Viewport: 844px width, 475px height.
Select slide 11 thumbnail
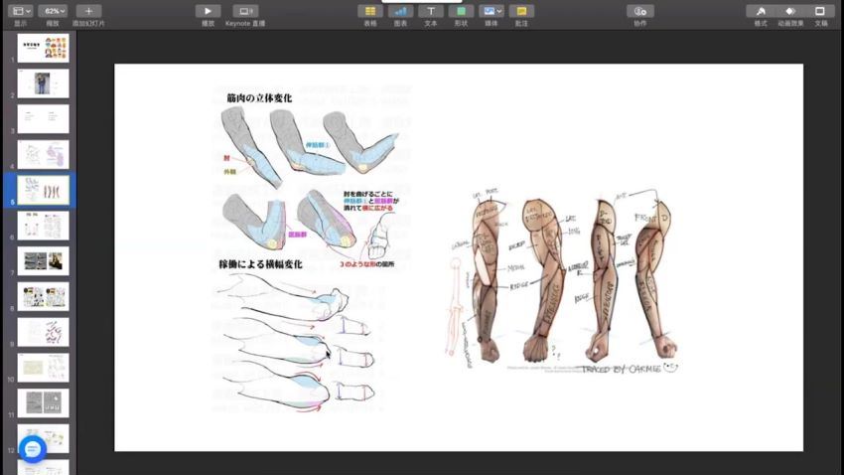click(43, 403)
